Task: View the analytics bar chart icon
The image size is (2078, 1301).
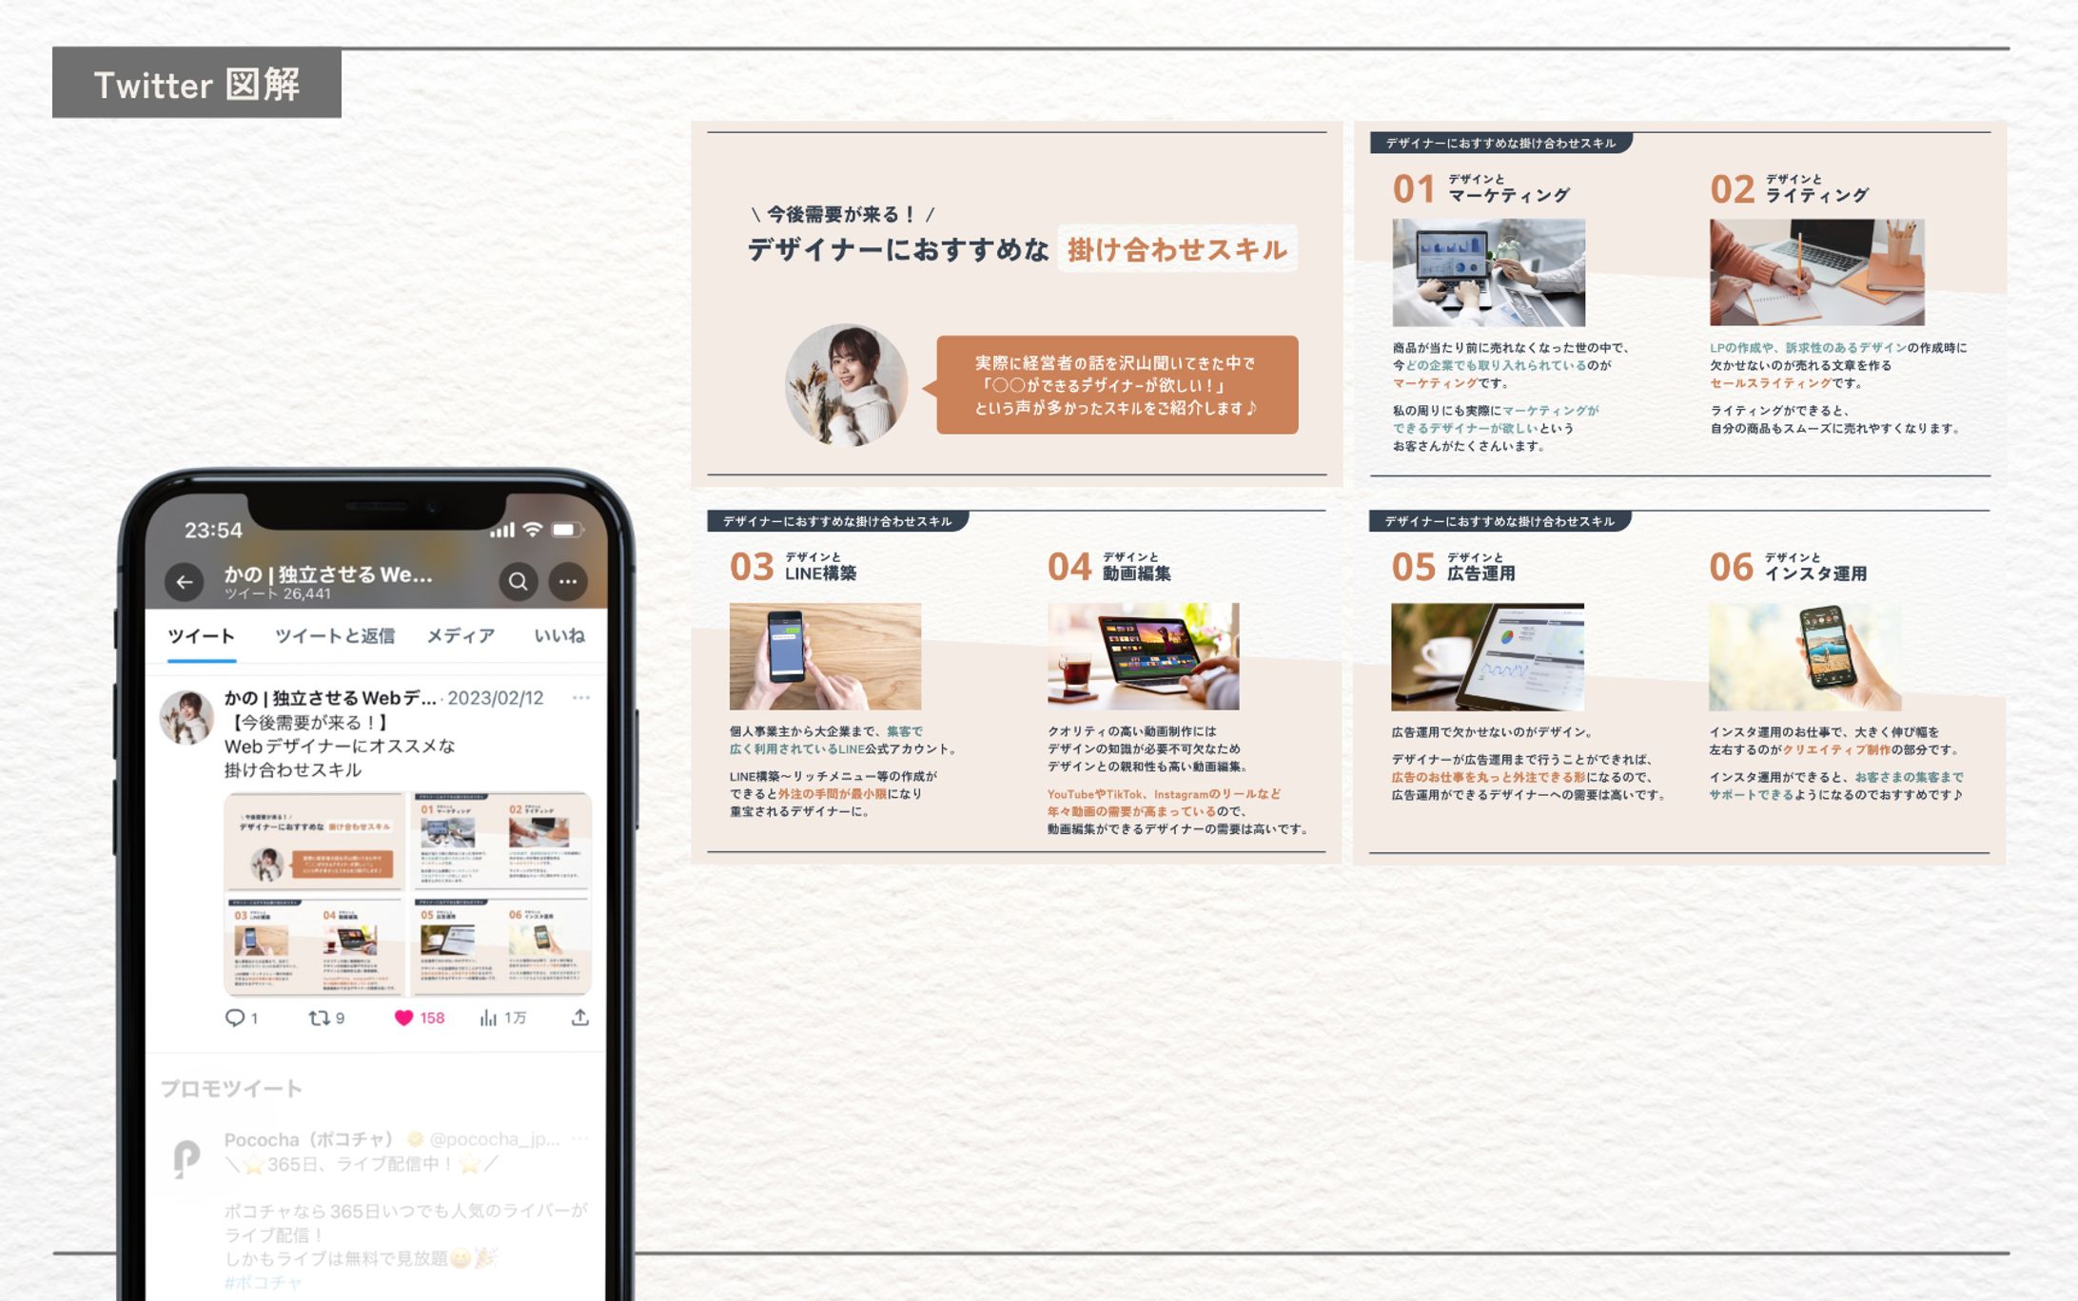Action: coord(488,1019)
